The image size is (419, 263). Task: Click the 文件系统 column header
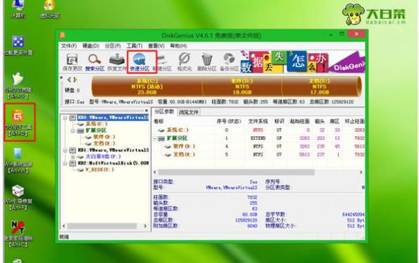coord(258,122)
